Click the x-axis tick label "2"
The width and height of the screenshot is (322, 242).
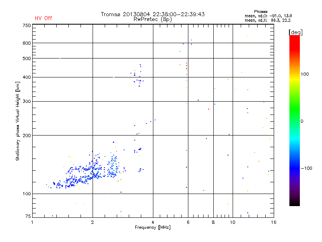point(93,222)
